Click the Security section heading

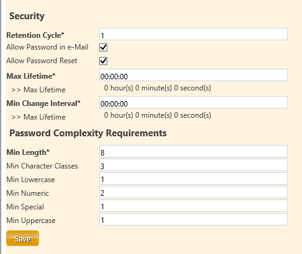pos(27,16)
